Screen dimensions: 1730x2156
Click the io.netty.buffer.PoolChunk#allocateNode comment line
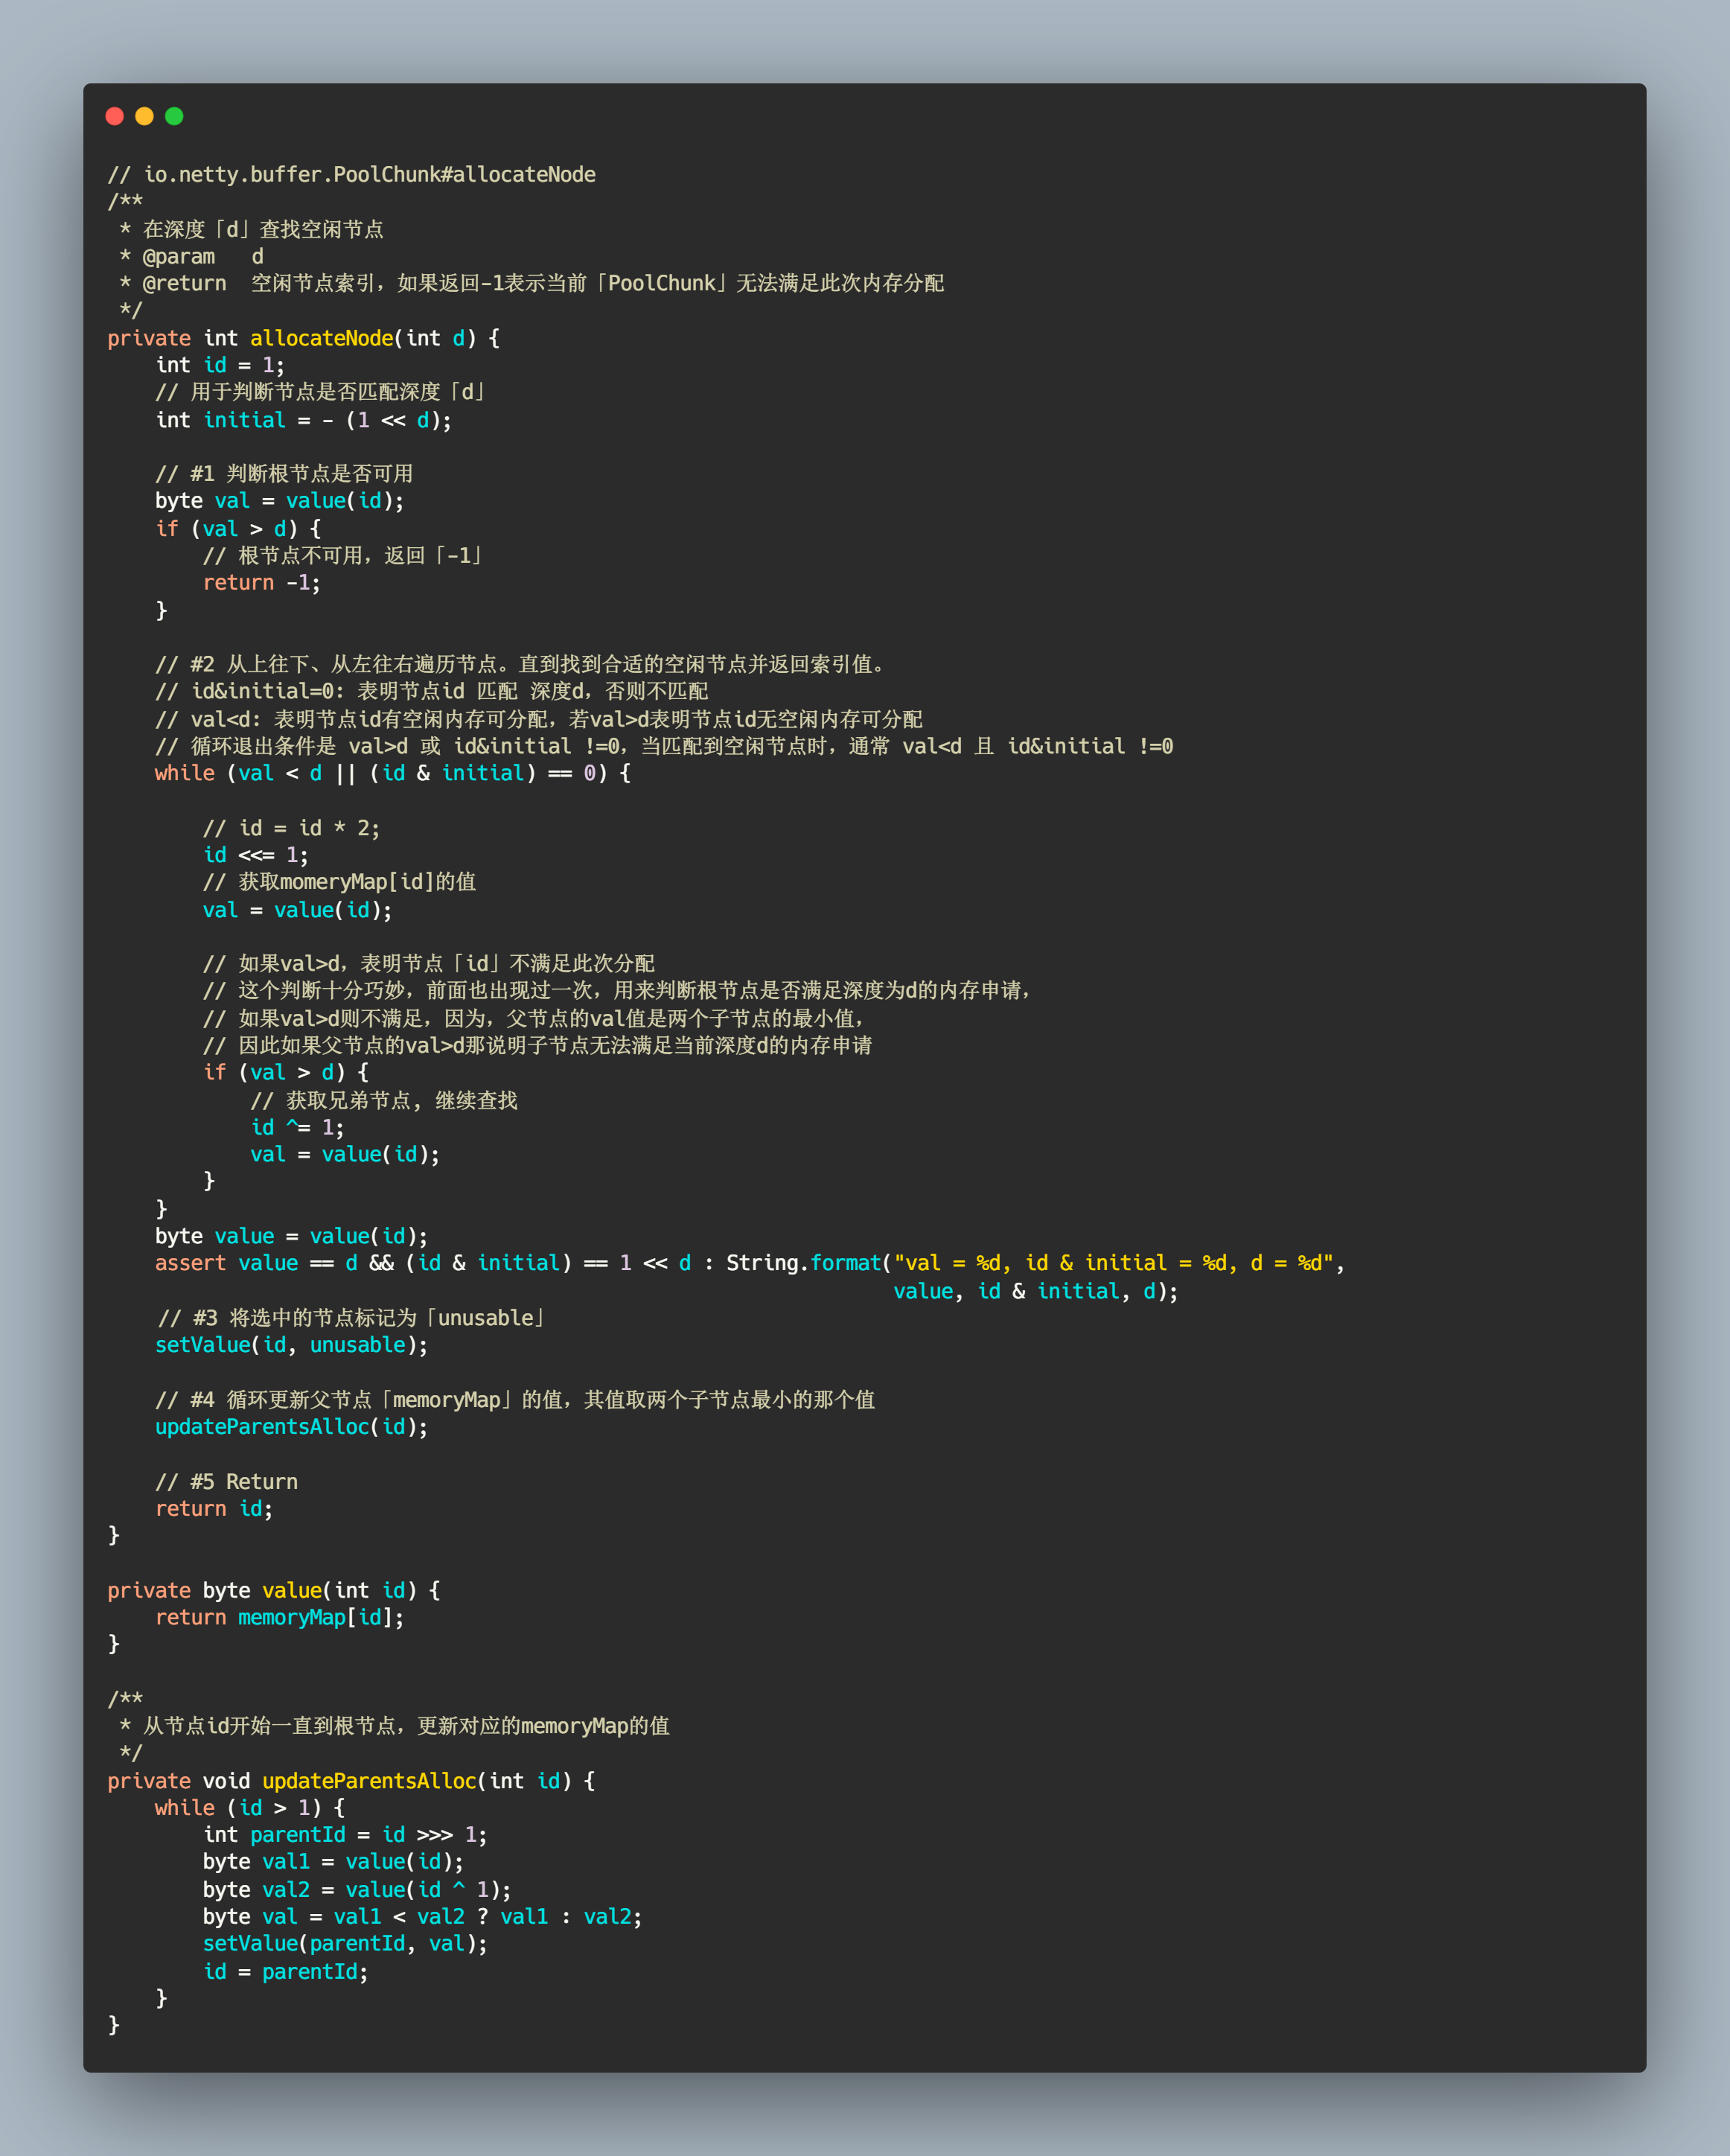click(351, 175)
